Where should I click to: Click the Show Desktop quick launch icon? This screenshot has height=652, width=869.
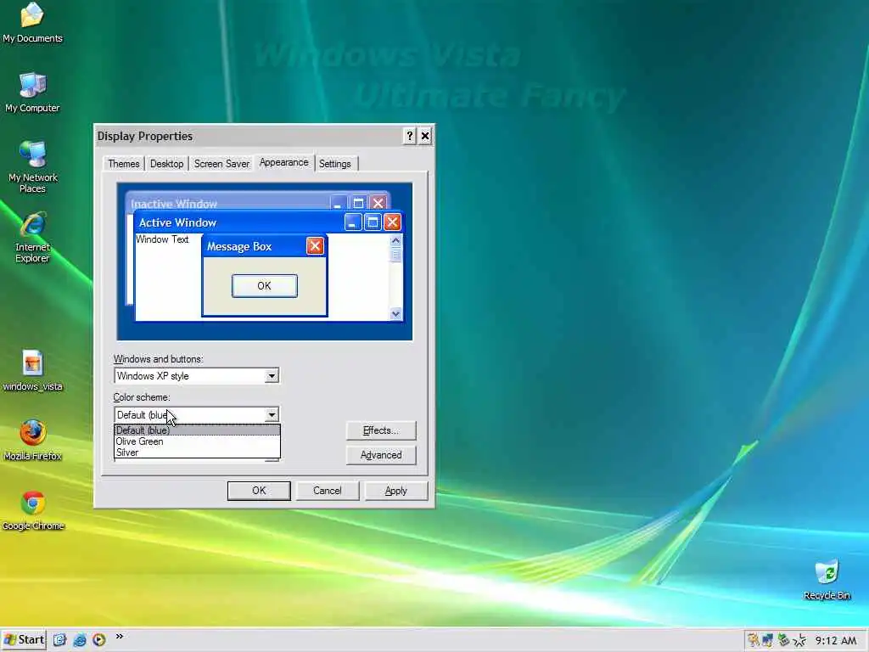pos(59,640)
